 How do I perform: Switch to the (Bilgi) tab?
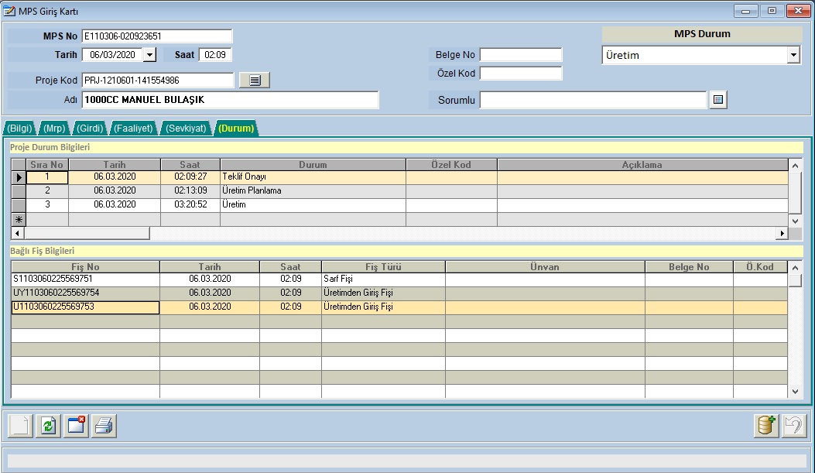(20, 129)
